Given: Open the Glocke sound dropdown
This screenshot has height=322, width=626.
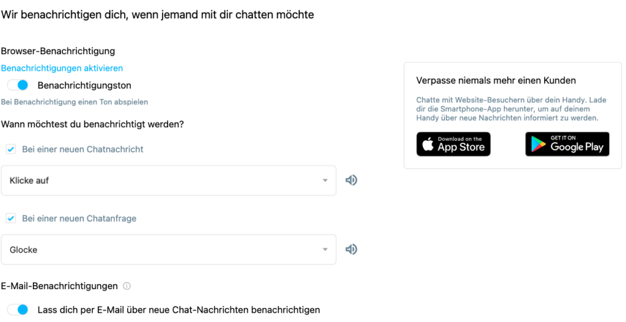Looking at the screenshot, I should coord(169,249).
